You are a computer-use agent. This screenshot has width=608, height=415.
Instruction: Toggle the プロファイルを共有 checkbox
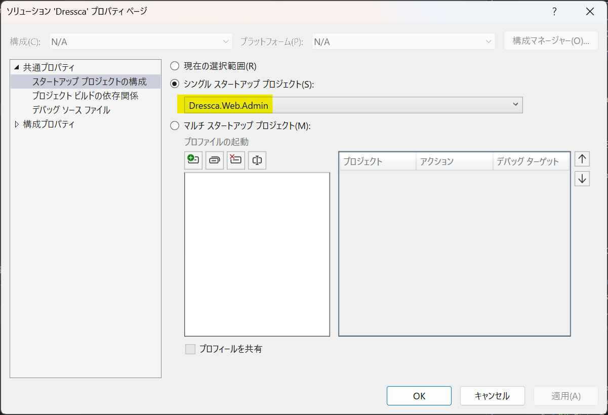tap(190, 349)
